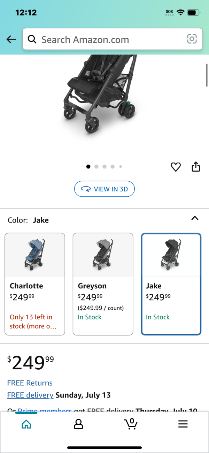Image resolution: width=209 pixels, height=453 pixels.
Task: Open the Prime members link
Action: [x=45, y=410]
